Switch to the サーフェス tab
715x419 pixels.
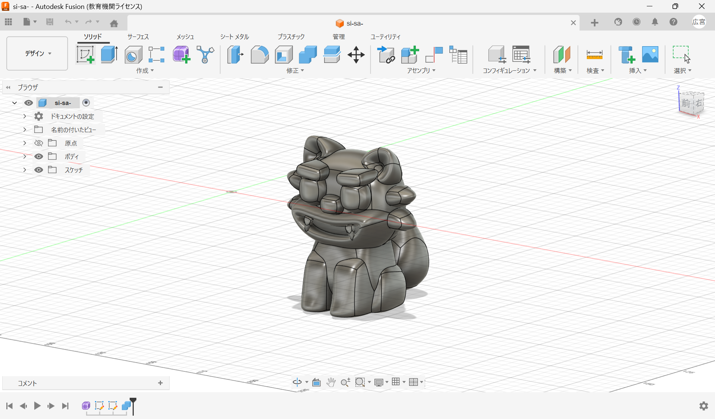click(x=138, y=36)
